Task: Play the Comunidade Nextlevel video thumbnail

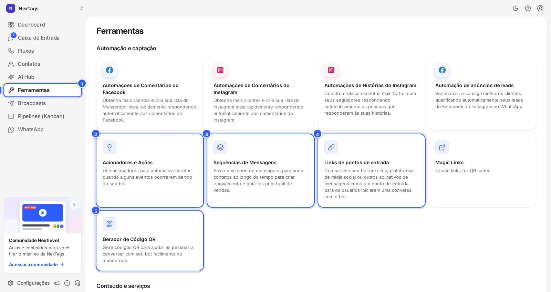Action: pos(43,213)
